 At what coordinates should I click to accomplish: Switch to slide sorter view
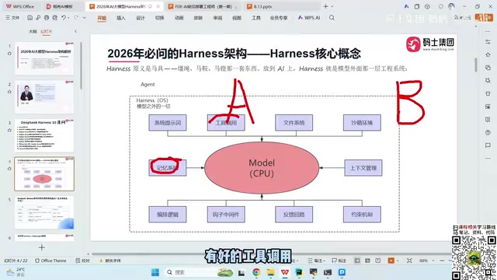[x=367, y=261]
